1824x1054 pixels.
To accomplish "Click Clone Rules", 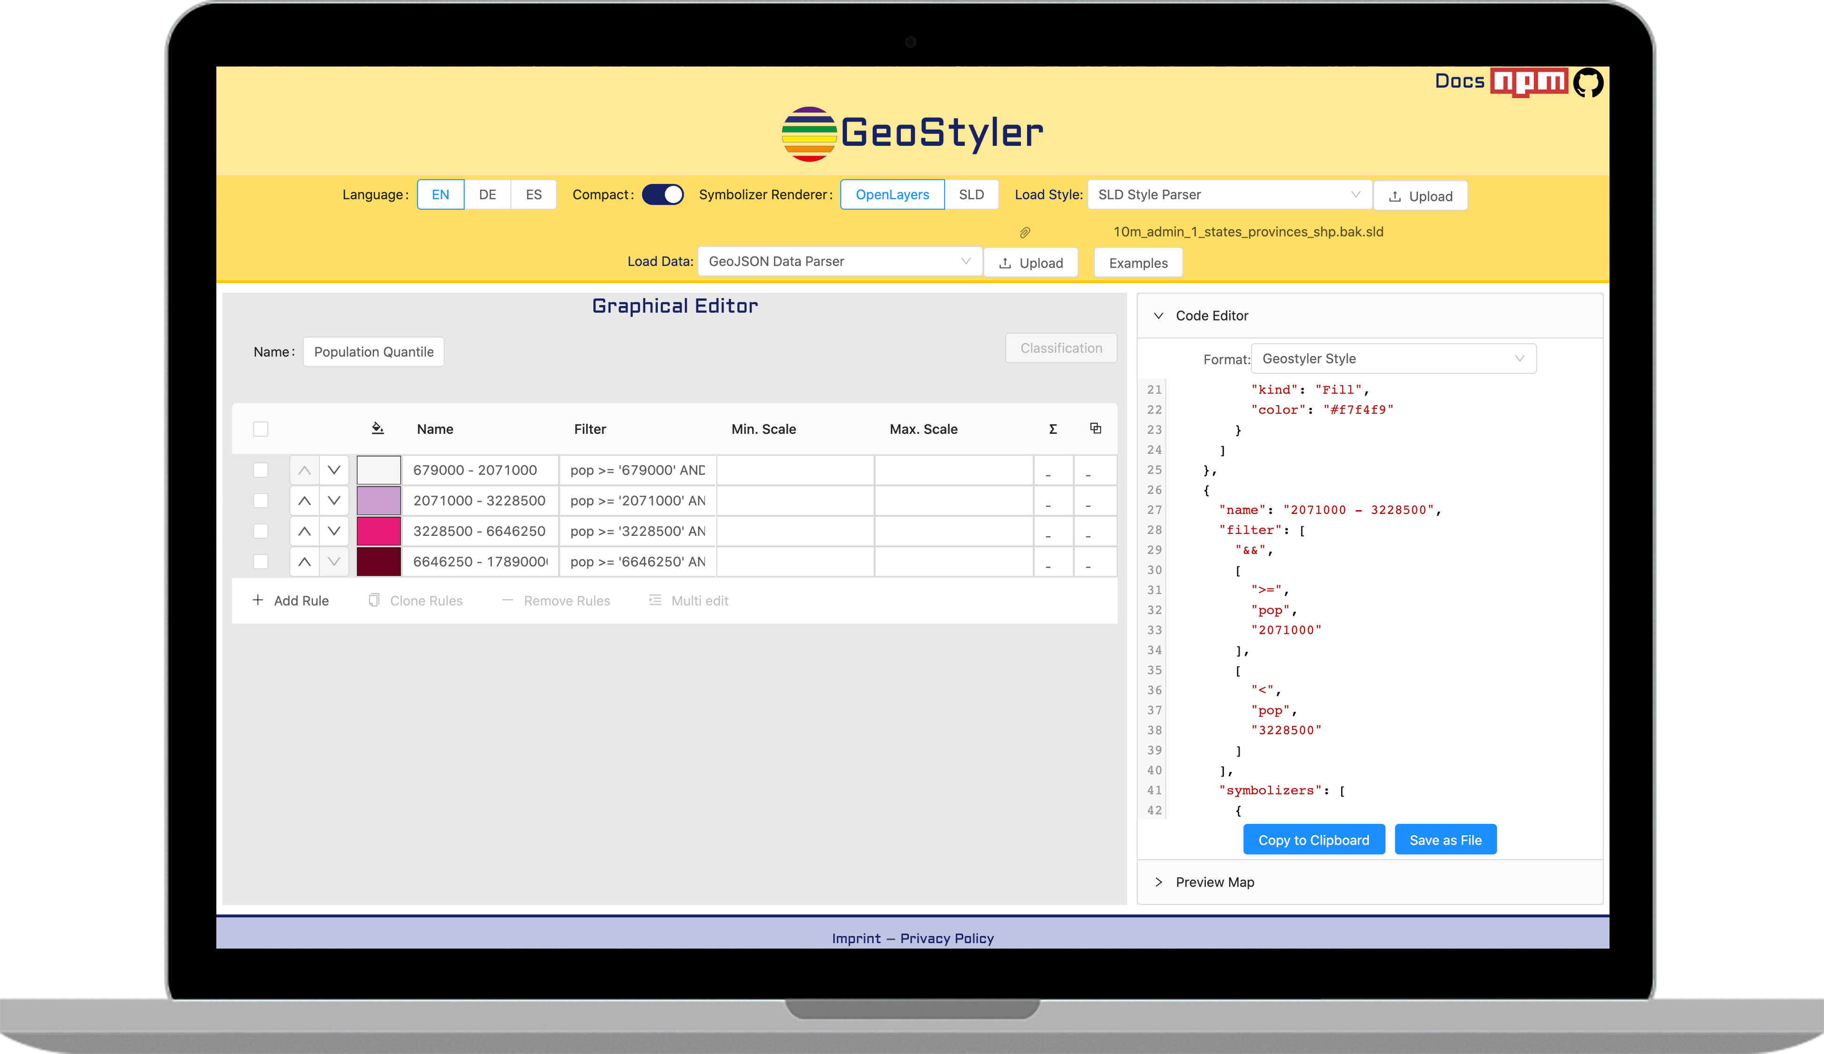I will tap(415, 600).
